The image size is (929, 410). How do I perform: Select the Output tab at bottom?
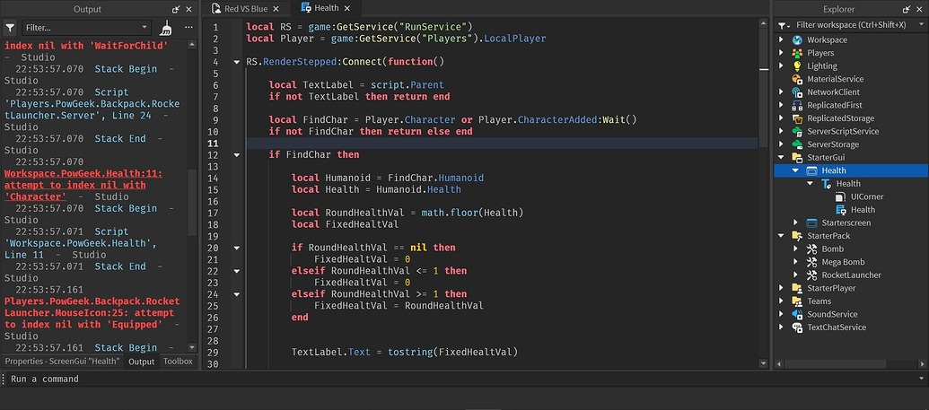click(x=142, y=362)
